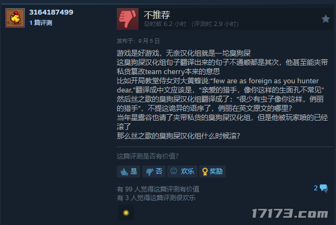Open the chicken avatar profile picture

click(x=15, y=18)
